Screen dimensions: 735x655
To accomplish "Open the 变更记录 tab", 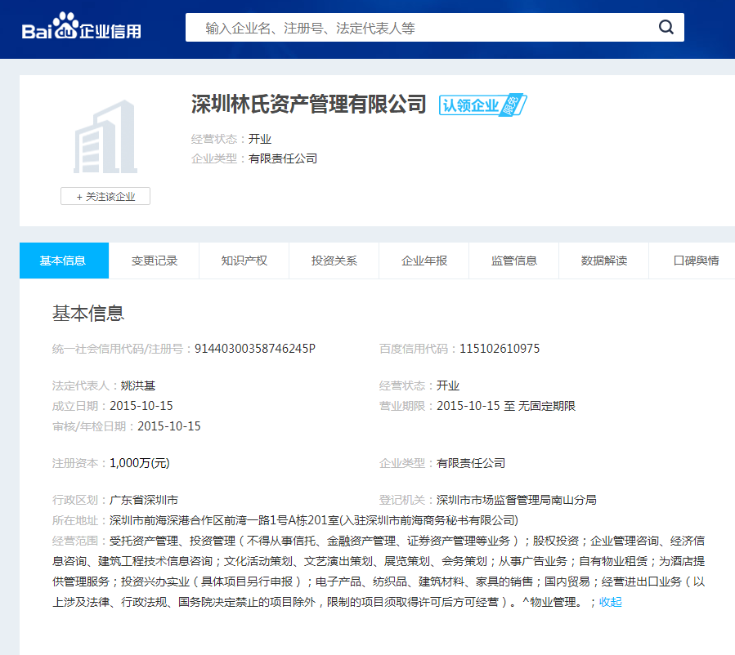I will pyautogui.click(x=155, y=261).
